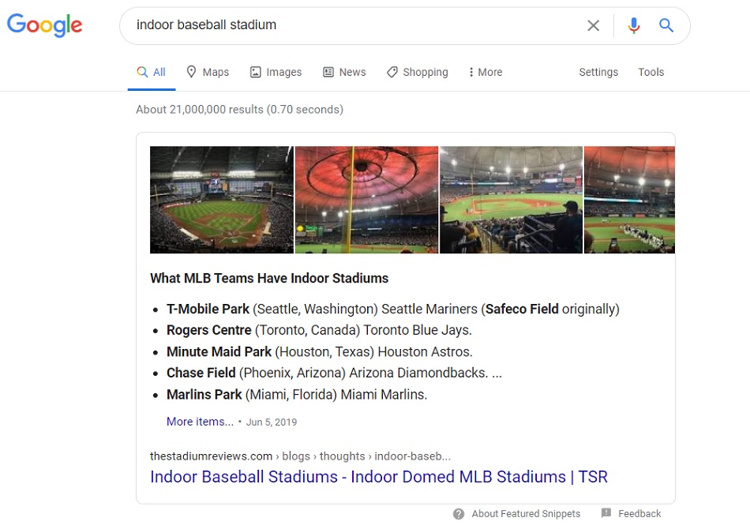750x529 pixels.
Task: Open the Settings menu
Action: pos(598,72)
